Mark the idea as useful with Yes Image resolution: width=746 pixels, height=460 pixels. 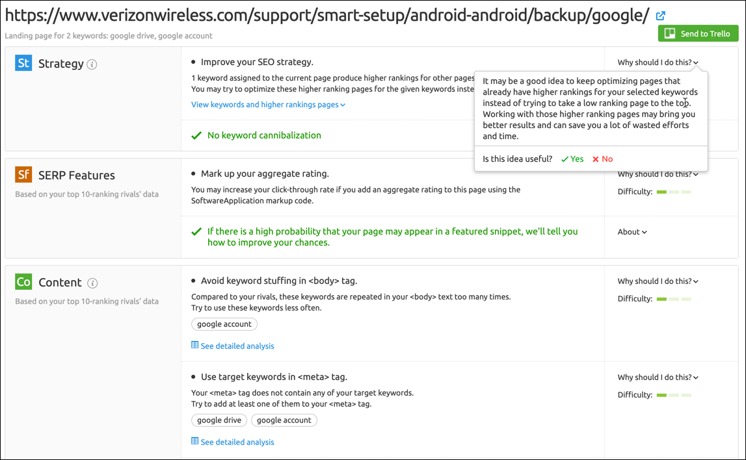(572, 159)
